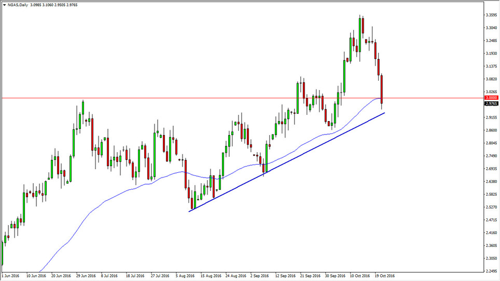Click the 3.1375 price axis label
Screen dimensions: 500x281
tap(491, 66)
